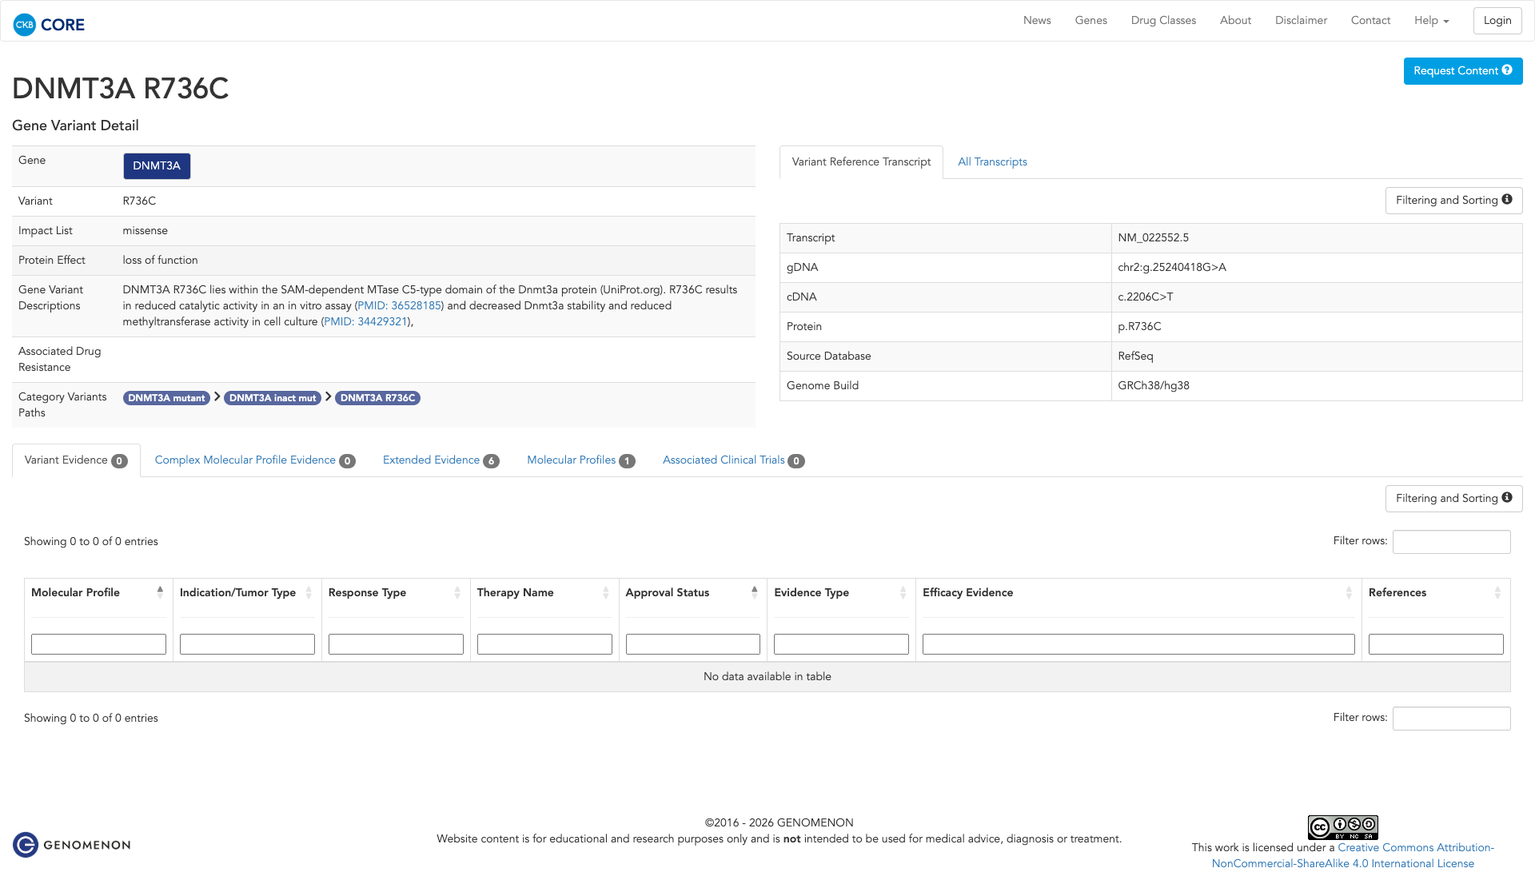Sort by Therapy Name column arrows
Screen dimensions: 1535x872
click(605, 592)
